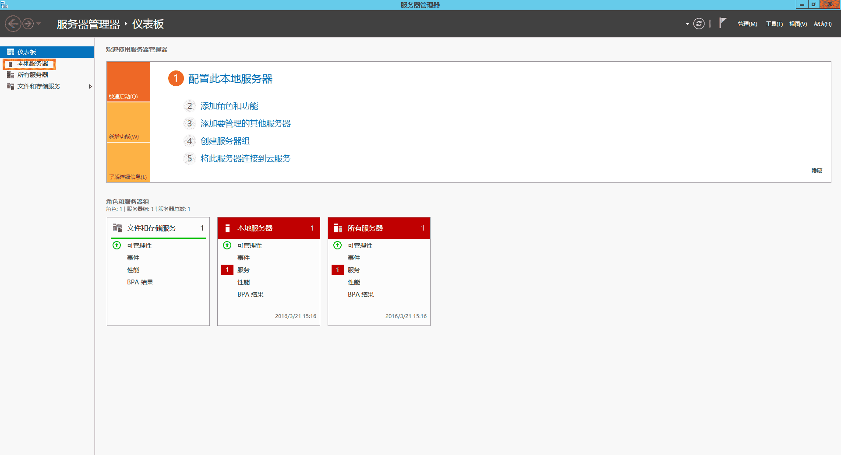Open 事件 in 文件和存储服务 tile
The width and height of the screenshot is (841, 455).
pos(133,258)
